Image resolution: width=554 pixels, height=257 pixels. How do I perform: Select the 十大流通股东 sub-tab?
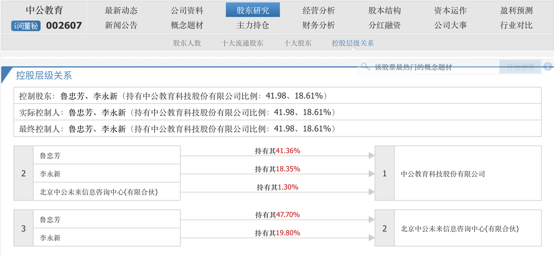coord(242,43)
